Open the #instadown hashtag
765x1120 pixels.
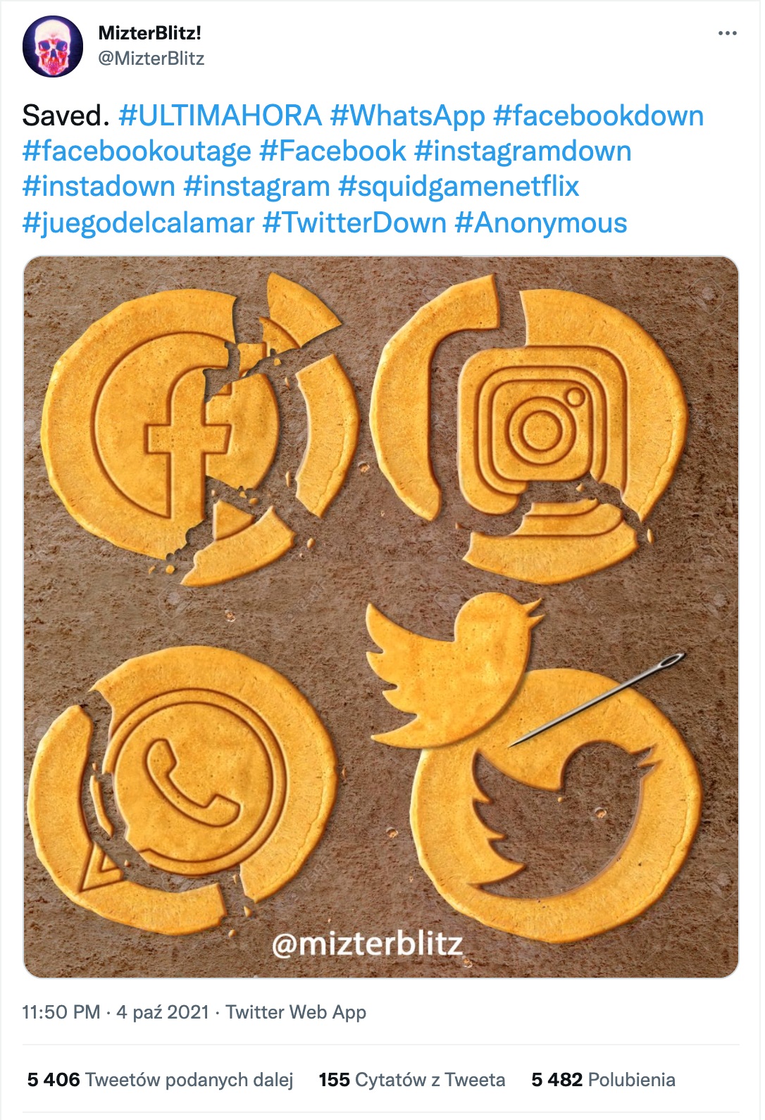tap(99, 186)
